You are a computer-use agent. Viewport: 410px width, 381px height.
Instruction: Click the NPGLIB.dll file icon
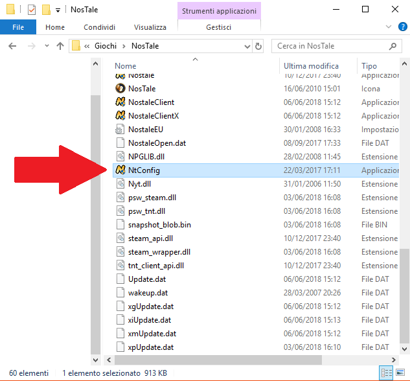tap(120, 156)
